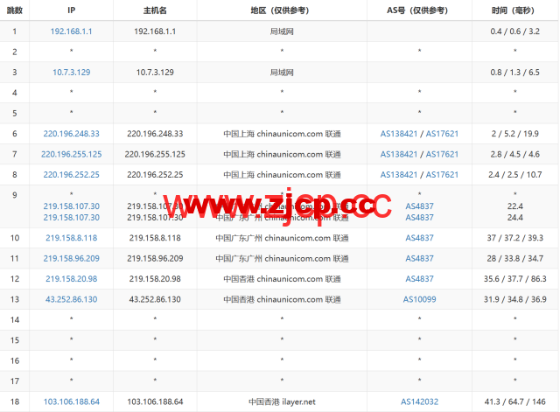This screenshot has height=412, width=560.
Task: Select hostname cell 103.106.188.64
Action: 155,402
